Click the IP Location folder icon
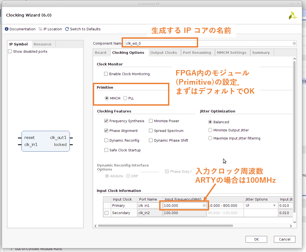 [41, 29]
